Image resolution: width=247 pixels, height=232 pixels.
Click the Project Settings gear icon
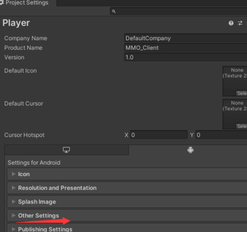2,3
